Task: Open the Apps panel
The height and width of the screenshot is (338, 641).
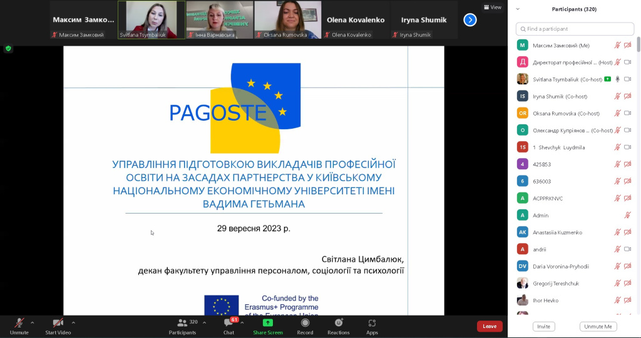Action: 372,326
